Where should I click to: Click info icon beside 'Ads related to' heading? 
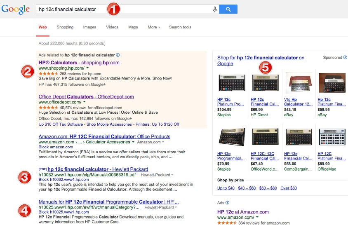click(118, 55)
